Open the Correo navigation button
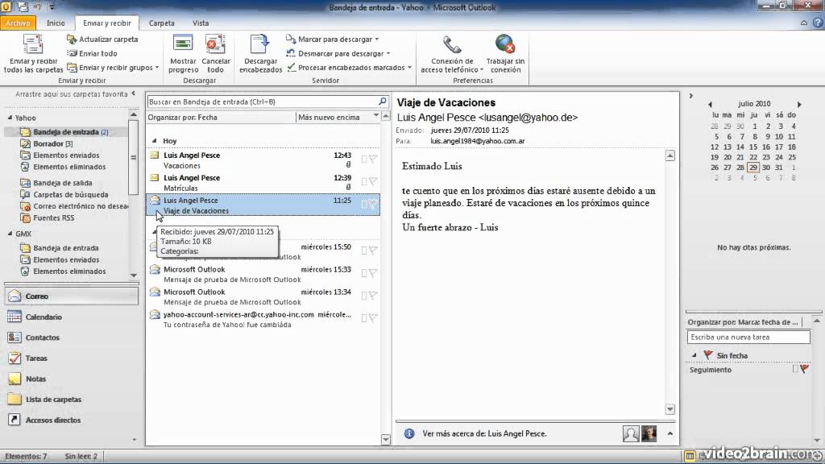The height and width of the screenshot is (464, 825). [x=71, y=296]
